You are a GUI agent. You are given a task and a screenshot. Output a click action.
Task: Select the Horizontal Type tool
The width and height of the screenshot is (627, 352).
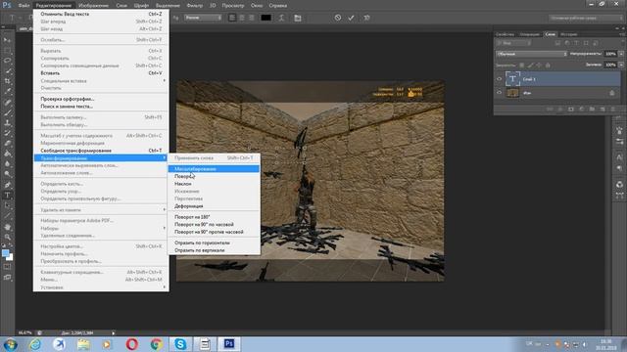pos(7,196)
